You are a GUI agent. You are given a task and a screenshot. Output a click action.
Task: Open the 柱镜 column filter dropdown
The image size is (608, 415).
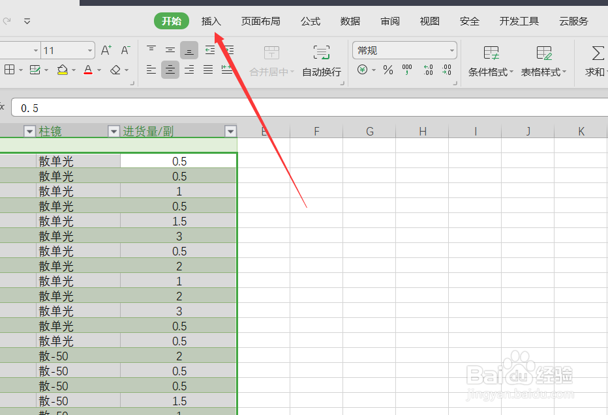pyautogui.click(x=114, y=132)
